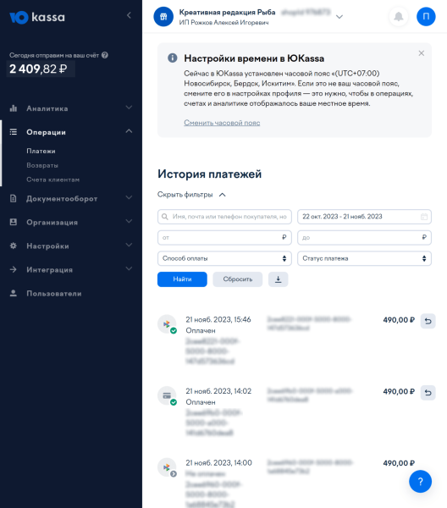
Task: Click the Document flow file icon
Action: (x=14, y=198)
